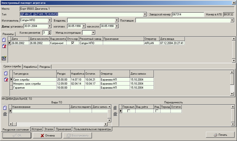
Task: Switch to Ремонты tab
Action: tap(8, 34)
